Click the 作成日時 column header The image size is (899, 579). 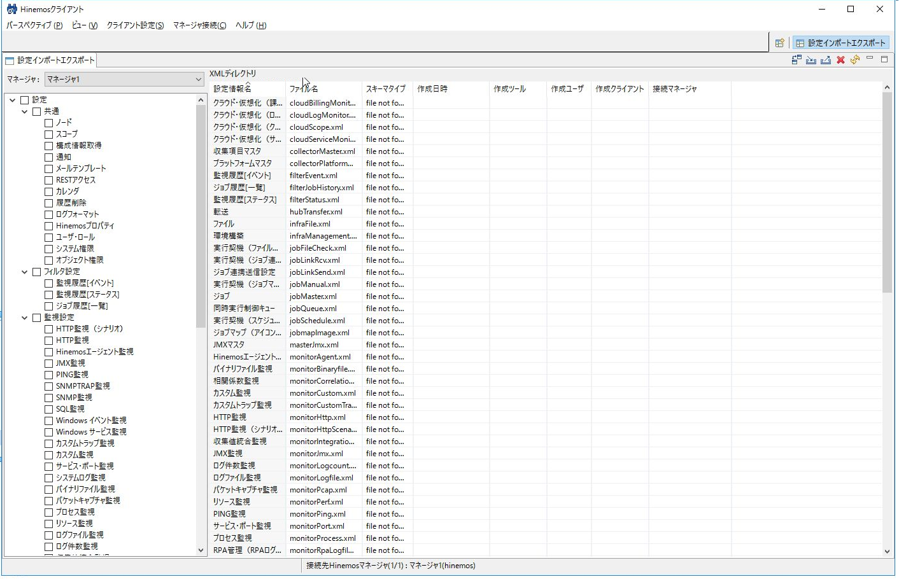click(451, 89)
